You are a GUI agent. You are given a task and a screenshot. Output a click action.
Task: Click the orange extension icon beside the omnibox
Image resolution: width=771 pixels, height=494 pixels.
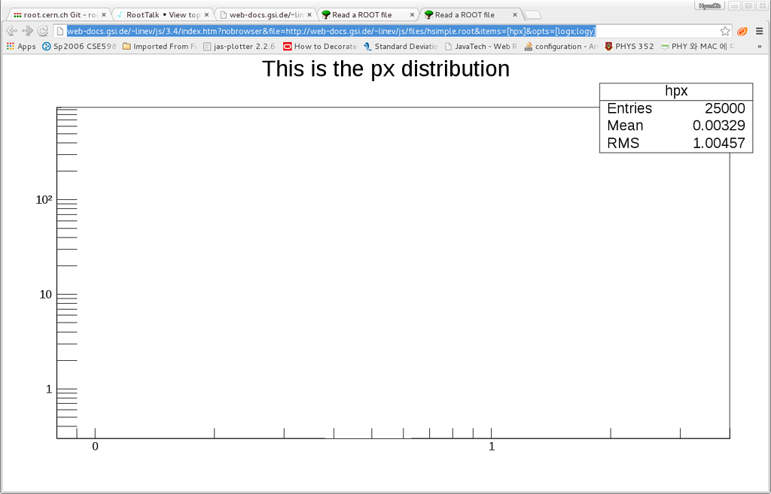741,31
